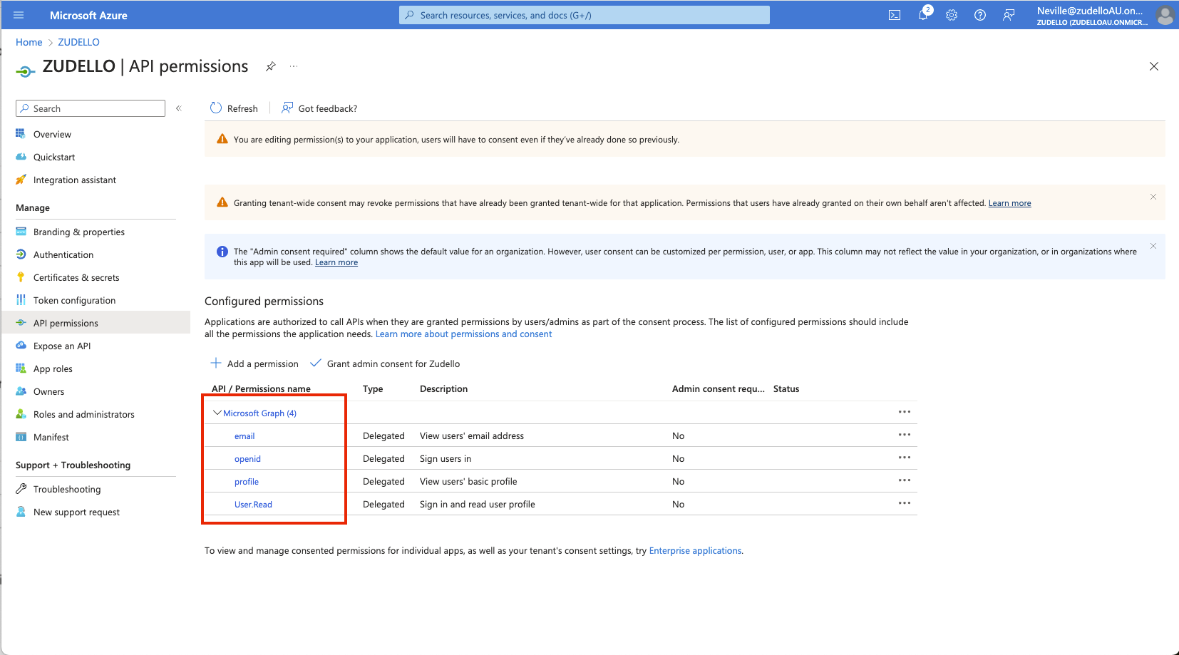Open more options for Microsoft Graph row
Viewport: 1179px width, 655px height.
point(905,412)
